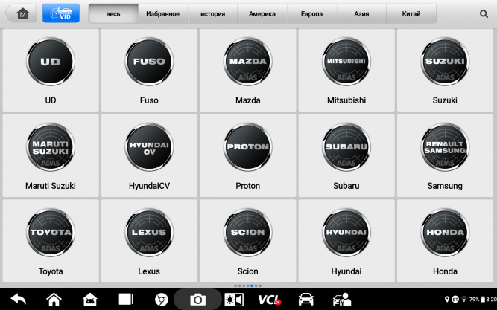Take a screenshot with camera icon

(197, 300)
